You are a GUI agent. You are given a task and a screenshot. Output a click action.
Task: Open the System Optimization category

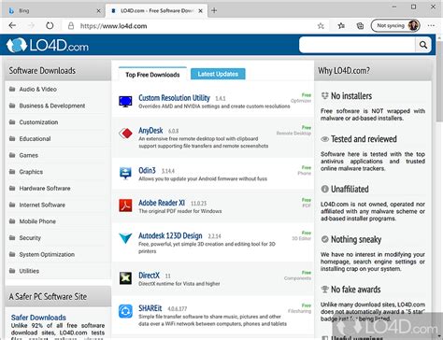(x=47, y=254)
